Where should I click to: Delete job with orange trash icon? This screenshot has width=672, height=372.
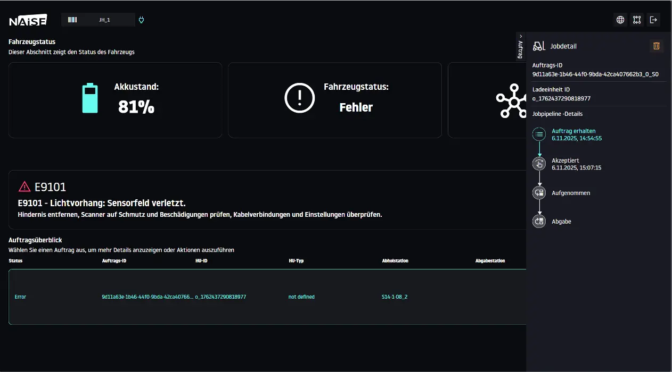657,46
